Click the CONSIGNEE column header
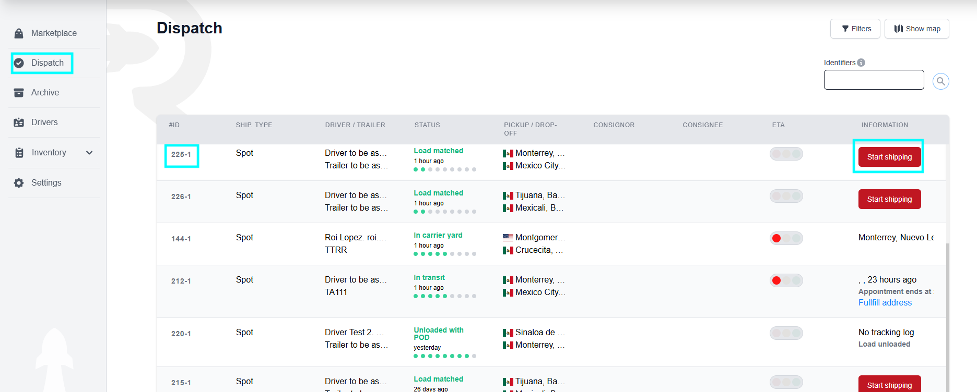The height and width of the screenshot is (392, 977). tap(703, 125)
